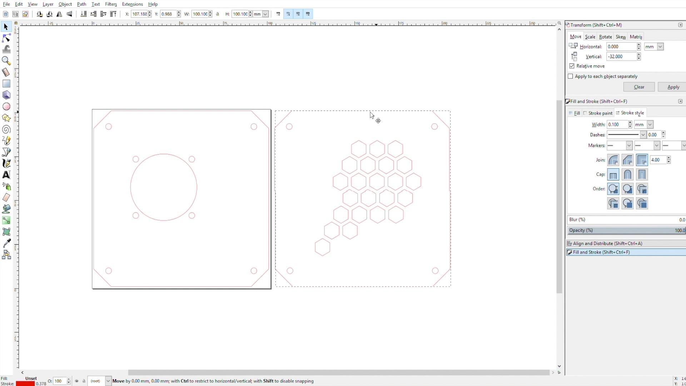The image size is (686, 386).
Task: Enable Relative move checkbox
Action: (x=572, y=66)
